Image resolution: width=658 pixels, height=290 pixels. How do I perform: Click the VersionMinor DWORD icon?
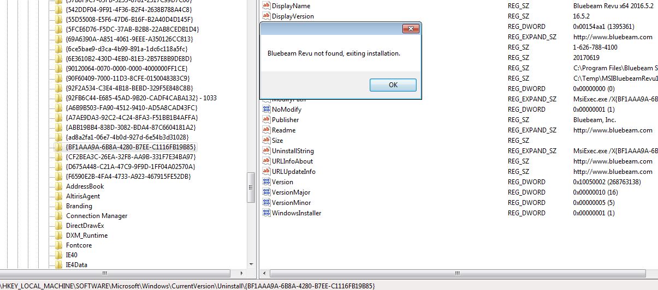[266, 202]
